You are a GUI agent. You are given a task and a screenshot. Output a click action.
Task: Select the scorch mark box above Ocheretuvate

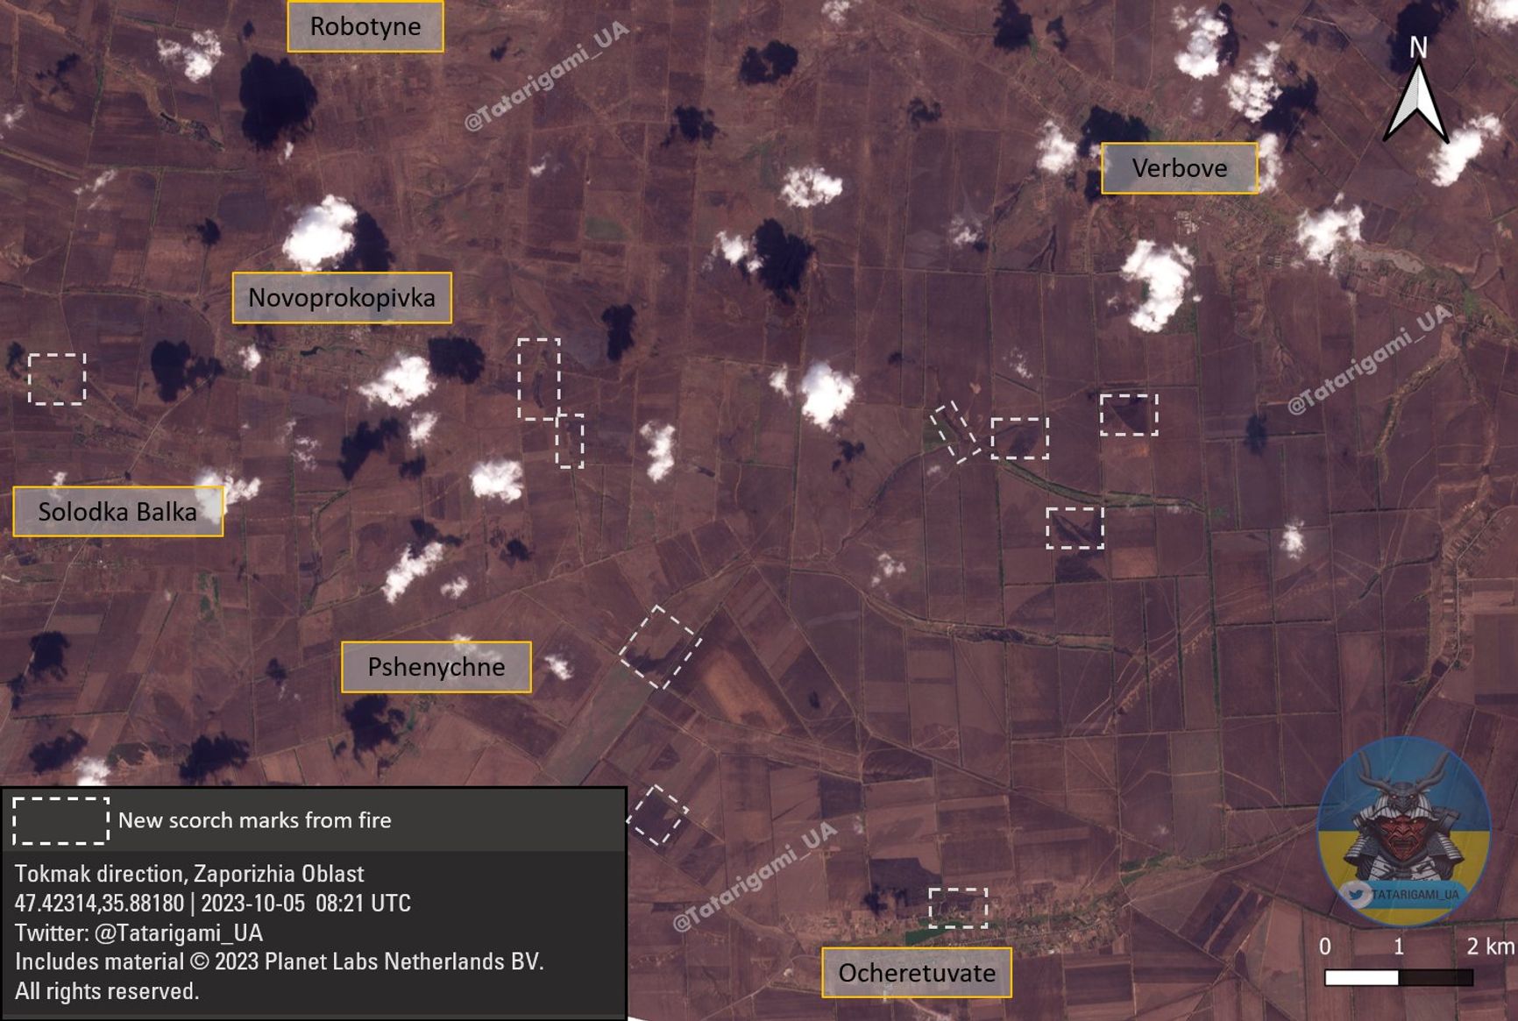pos(957,907)
